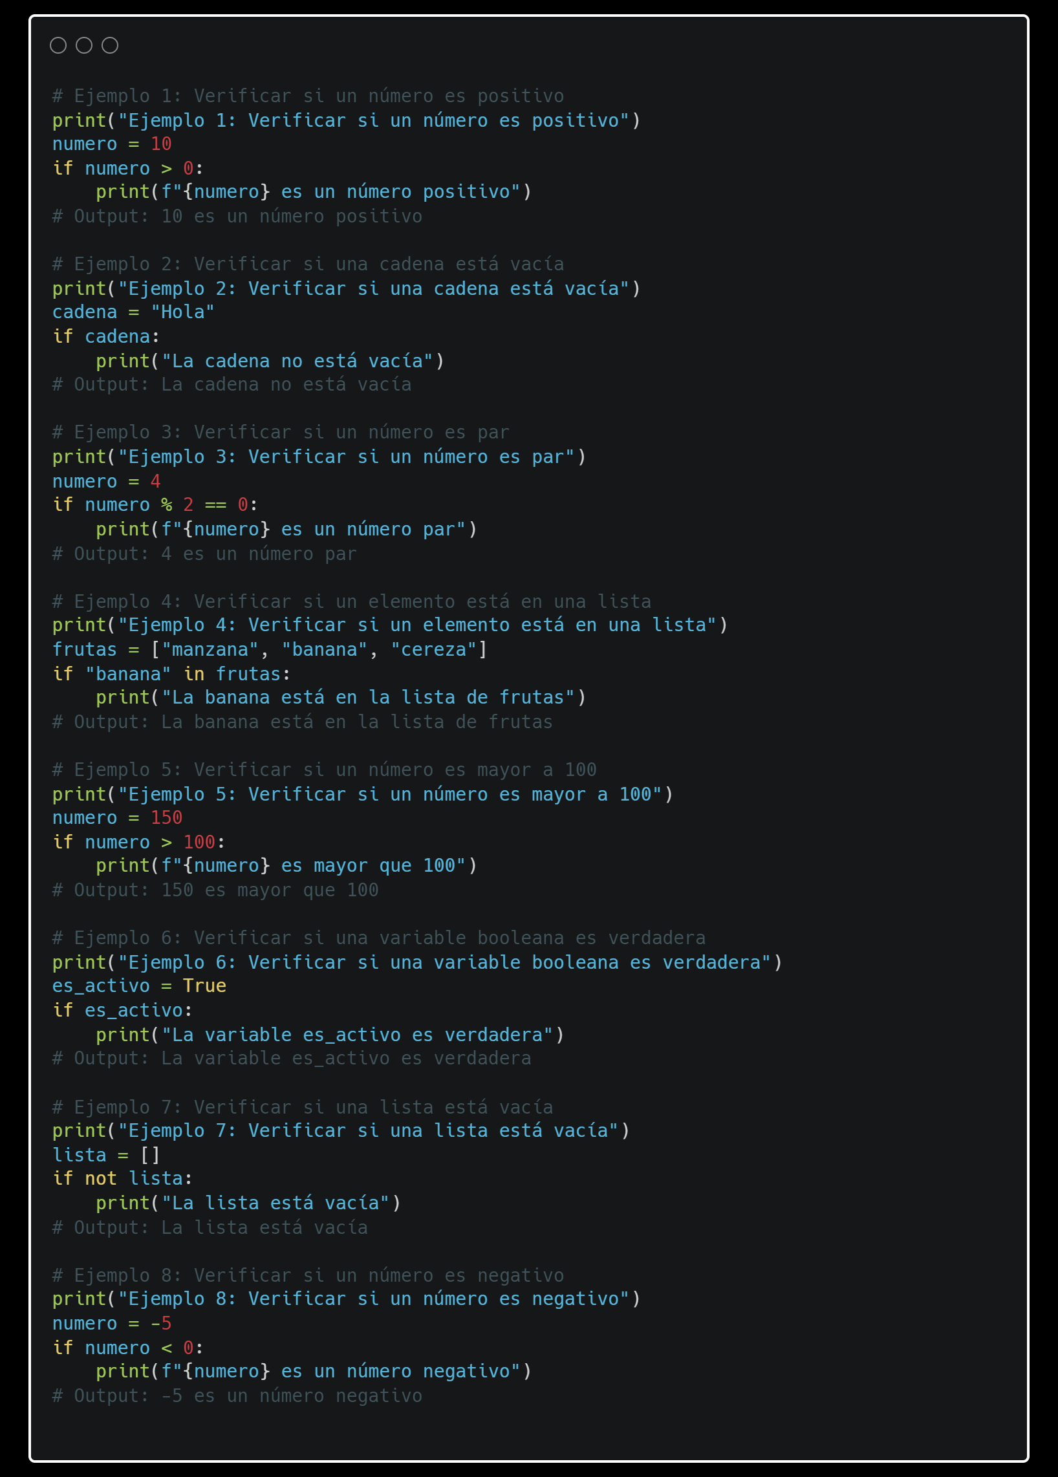
Task: Click the 'in' keyword before frutas
Action: click(x=194, y=674)
